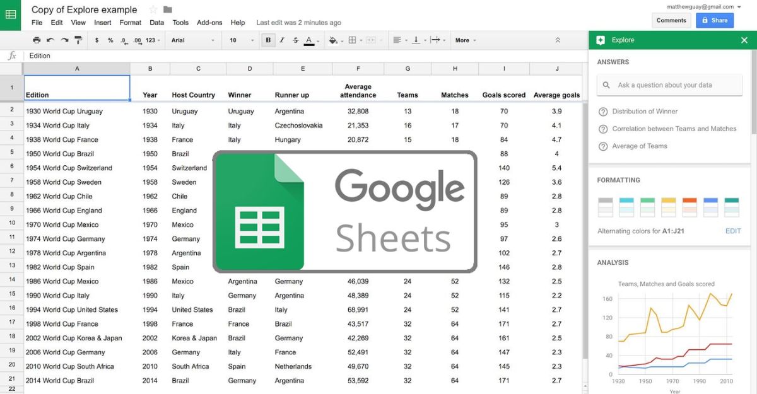The height and width of the screenshot is (394, 757).
Task: Format as percent icon
Action: tap(110, 40)
